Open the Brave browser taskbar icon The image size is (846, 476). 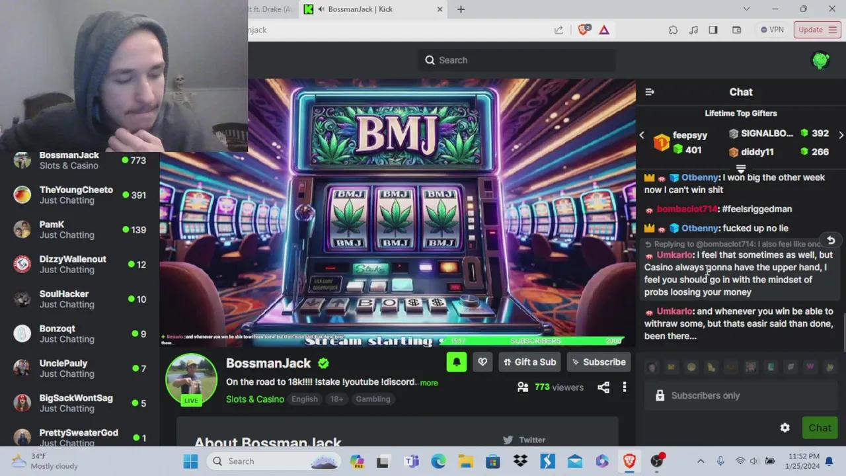click(629, 461)
